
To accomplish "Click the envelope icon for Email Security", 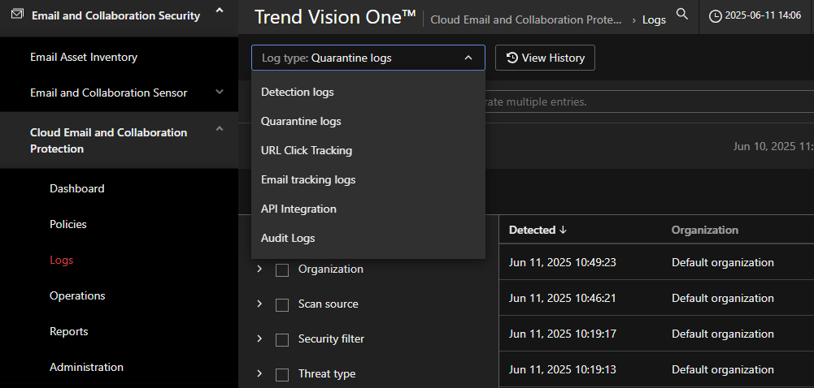I will (x=17, y=15).
